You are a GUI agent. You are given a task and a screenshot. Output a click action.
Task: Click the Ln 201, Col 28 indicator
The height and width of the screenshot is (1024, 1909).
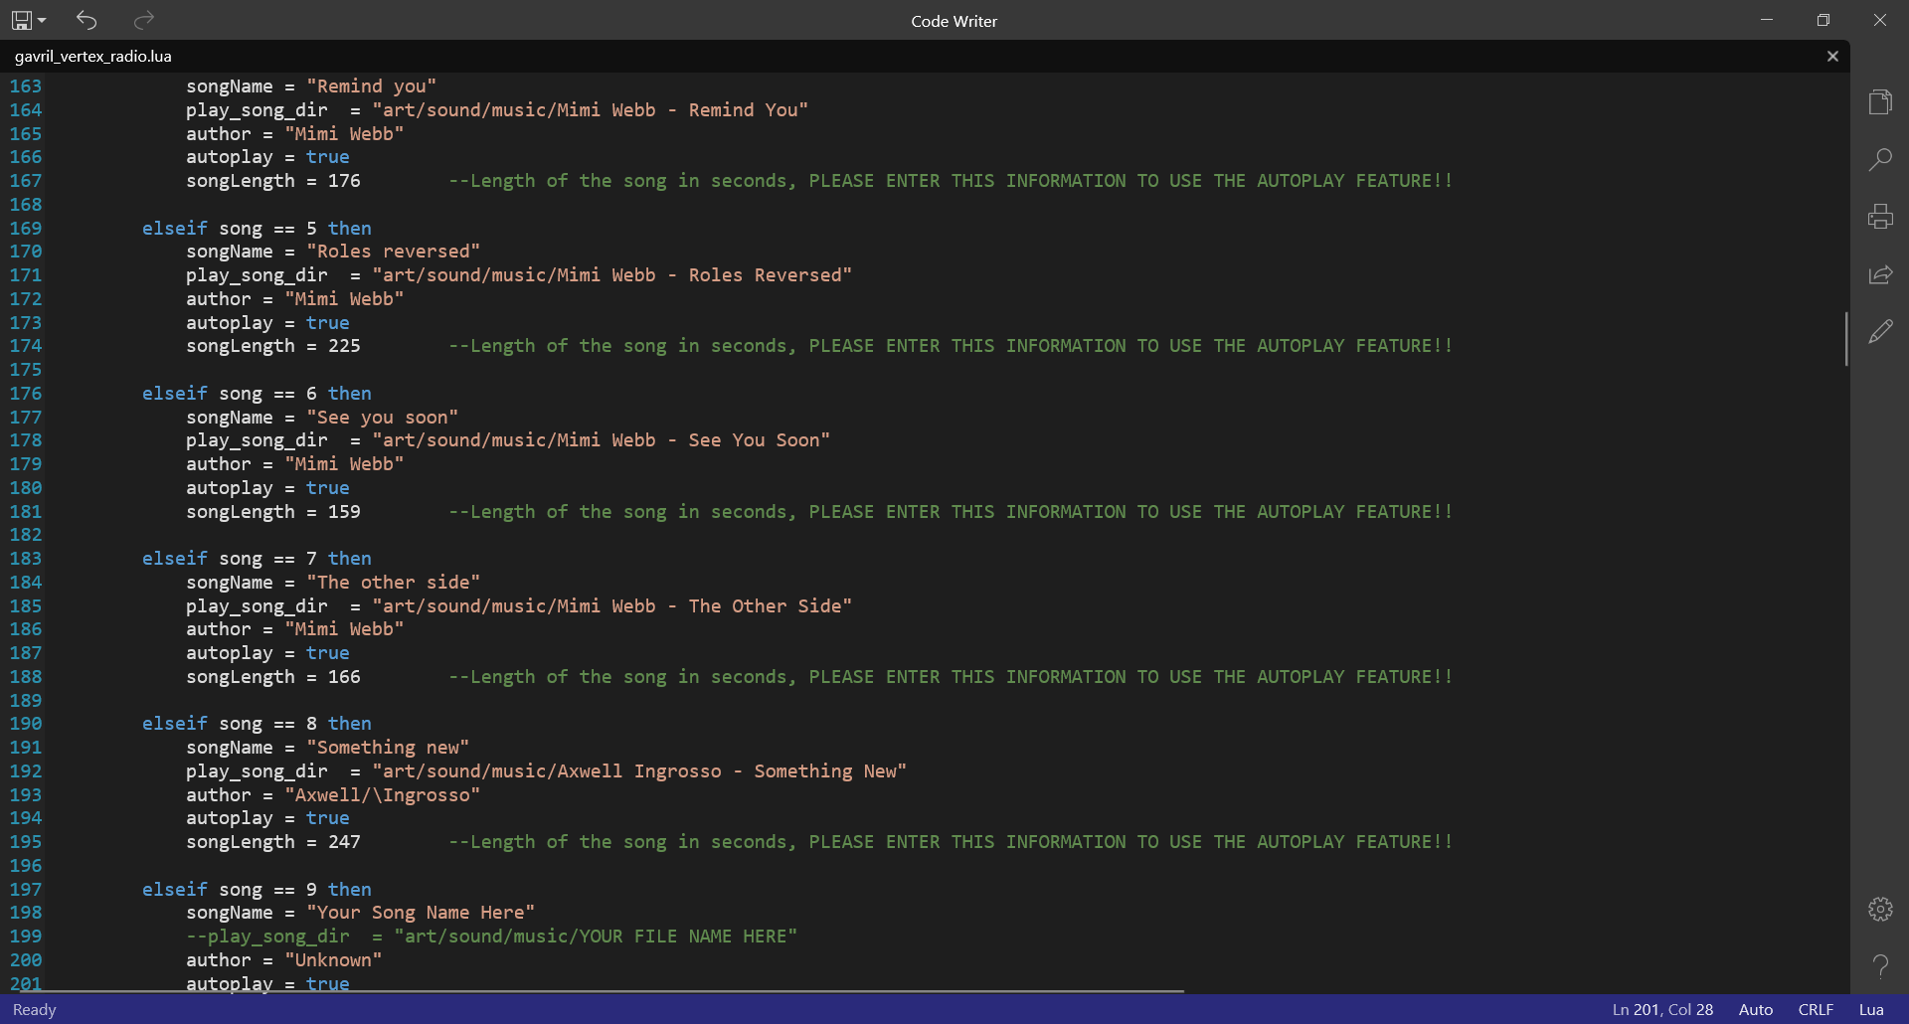[x=1662, y=1009]
